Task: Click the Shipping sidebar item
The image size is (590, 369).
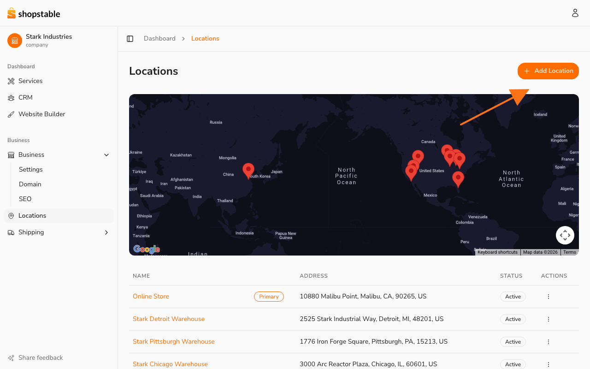Action: click(59, 232)
